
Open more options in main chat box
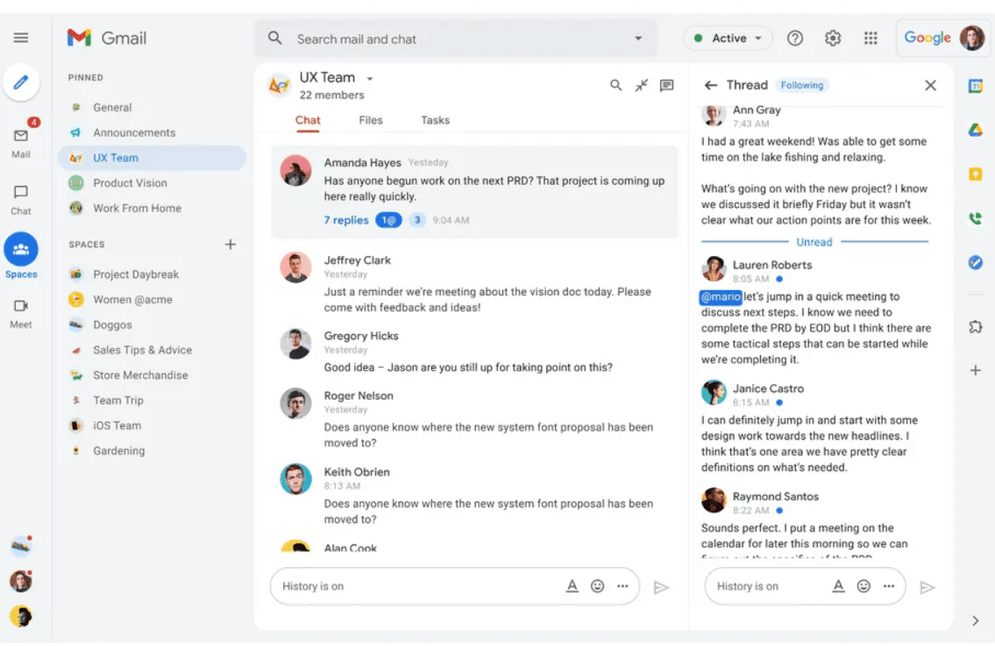click(622, 586)
